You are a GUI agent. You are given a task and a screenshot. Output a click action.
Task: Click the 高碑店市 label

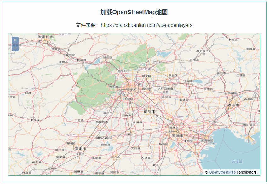pos(102,122)
